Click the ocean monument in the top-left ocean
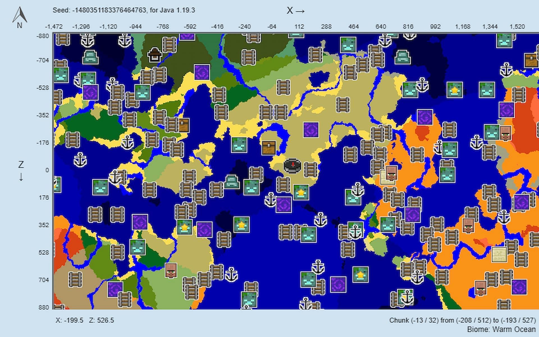 pos(90,57)
